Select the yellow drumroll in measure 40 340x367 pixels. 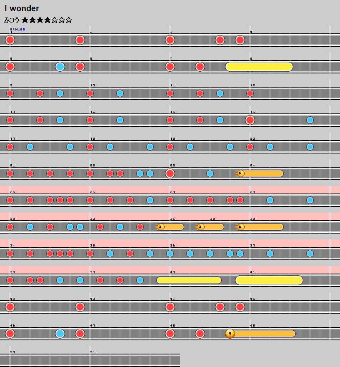189,280
